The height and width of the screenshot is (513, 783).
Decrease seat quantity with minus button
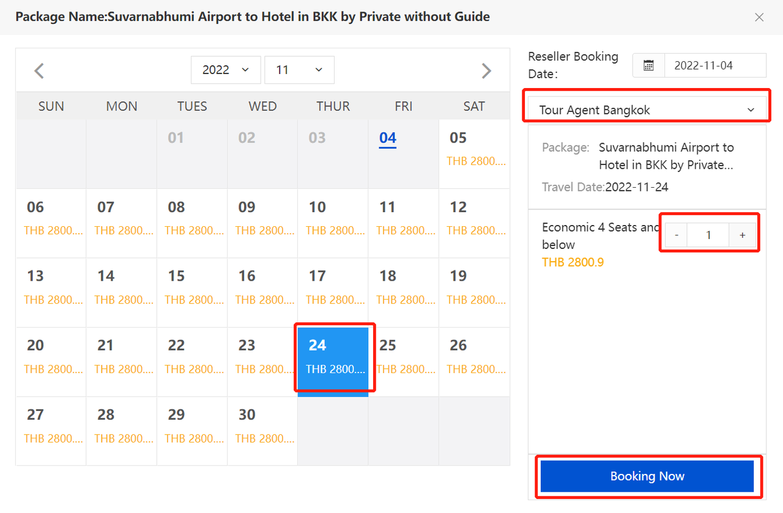coord(677,235)
